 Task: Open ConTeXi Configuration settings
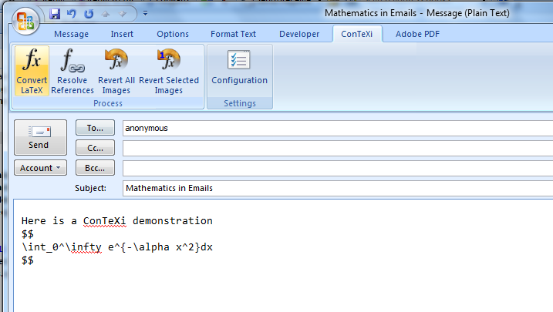[239, 67]
